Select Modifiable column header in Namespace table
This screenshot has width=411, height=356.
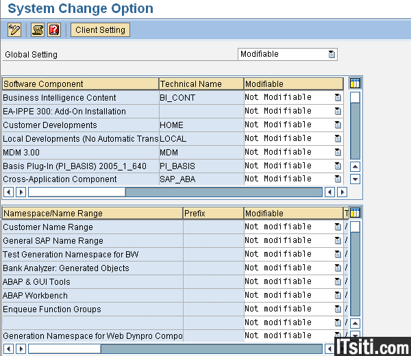click(294, 213)
